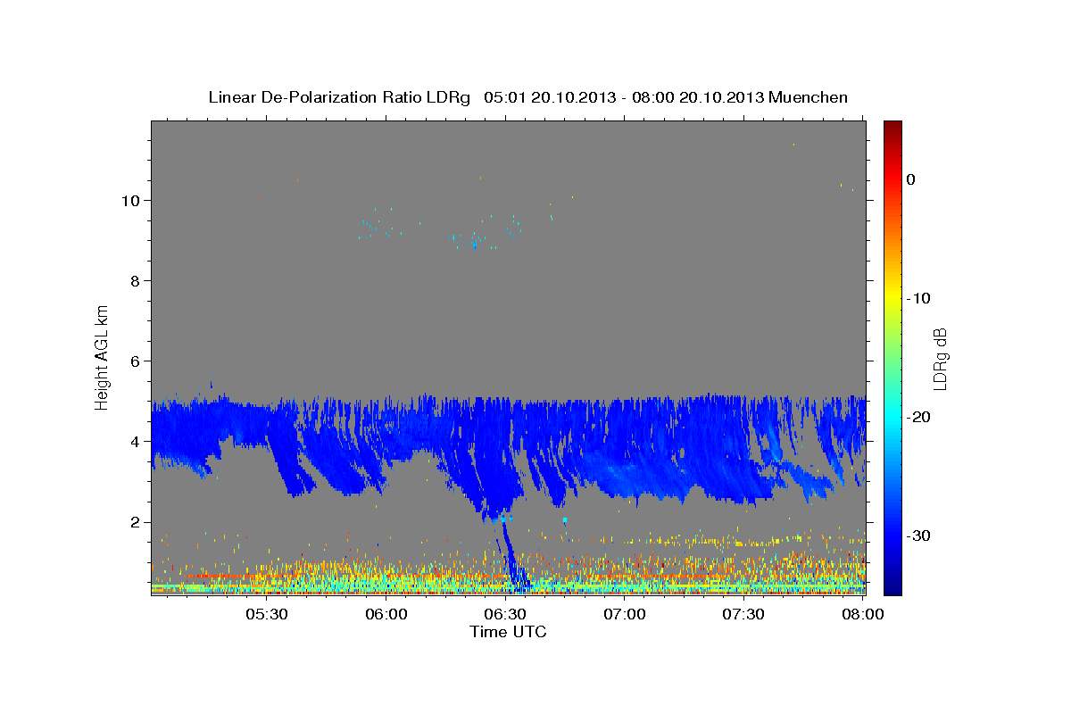Click the colorbar value -20
1071x714 pixels.
919,417
